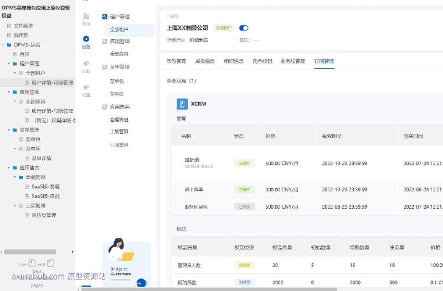Collapse the 应用售卖 tree folder arrow

[x=9, y=168]
